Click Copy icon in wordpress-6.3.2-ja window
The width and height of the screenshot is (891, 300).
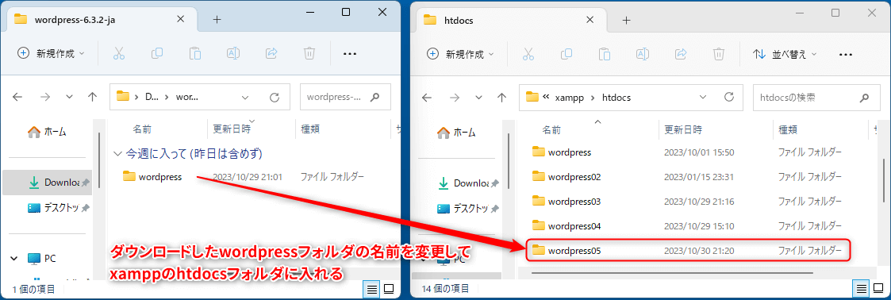pos(157,53)
